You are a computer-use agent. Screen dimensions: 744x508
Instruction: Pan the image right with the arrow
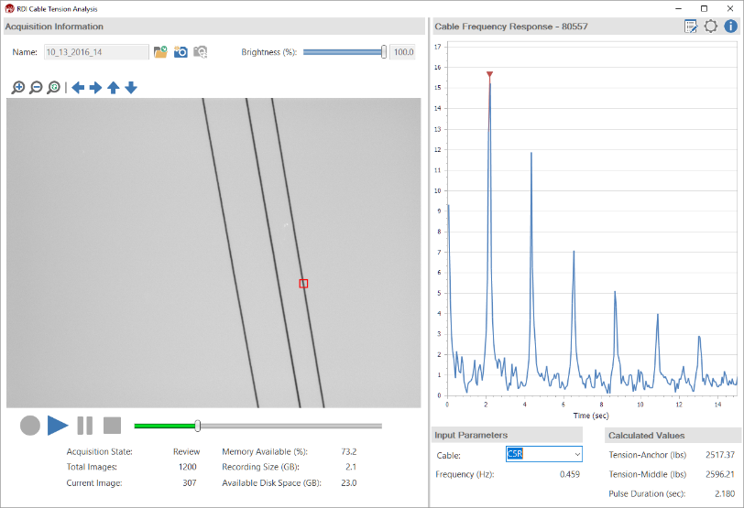95,87
